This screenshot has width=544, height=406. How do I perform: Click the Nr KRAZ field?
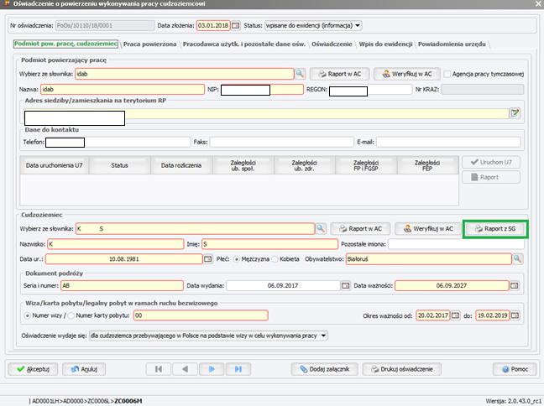tap(483, 90)
